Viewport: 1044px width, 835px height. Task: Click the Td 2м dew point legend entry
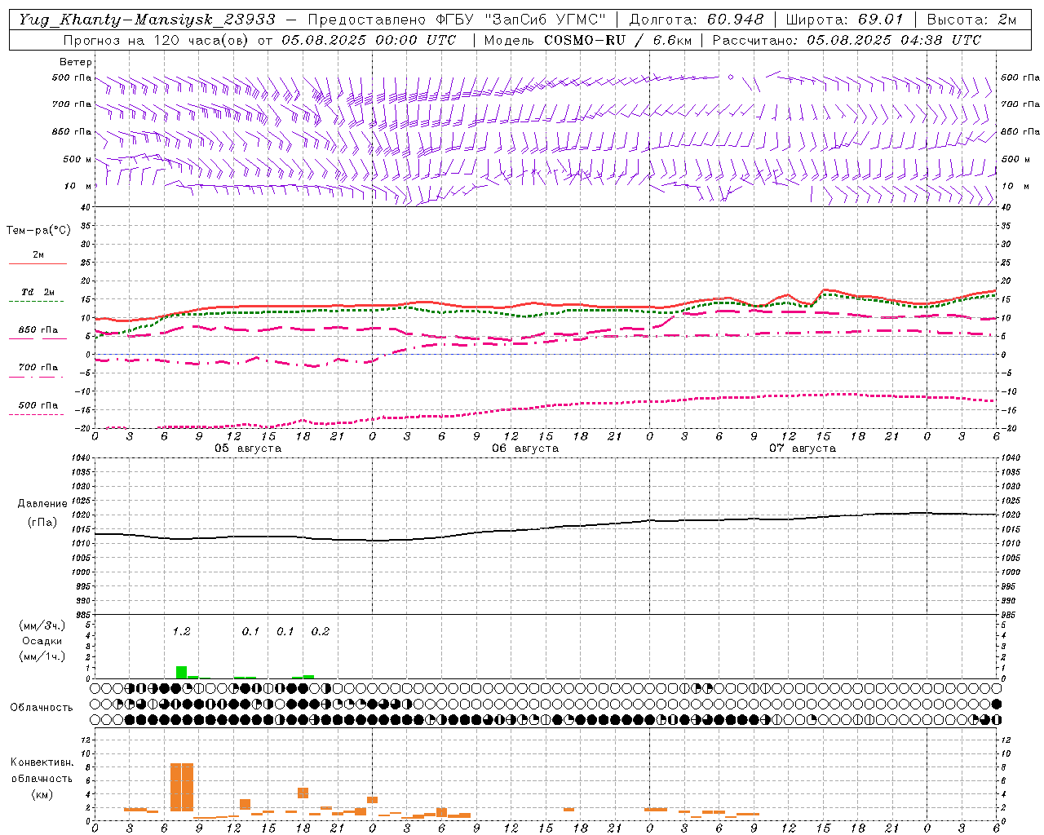point(38,292)
